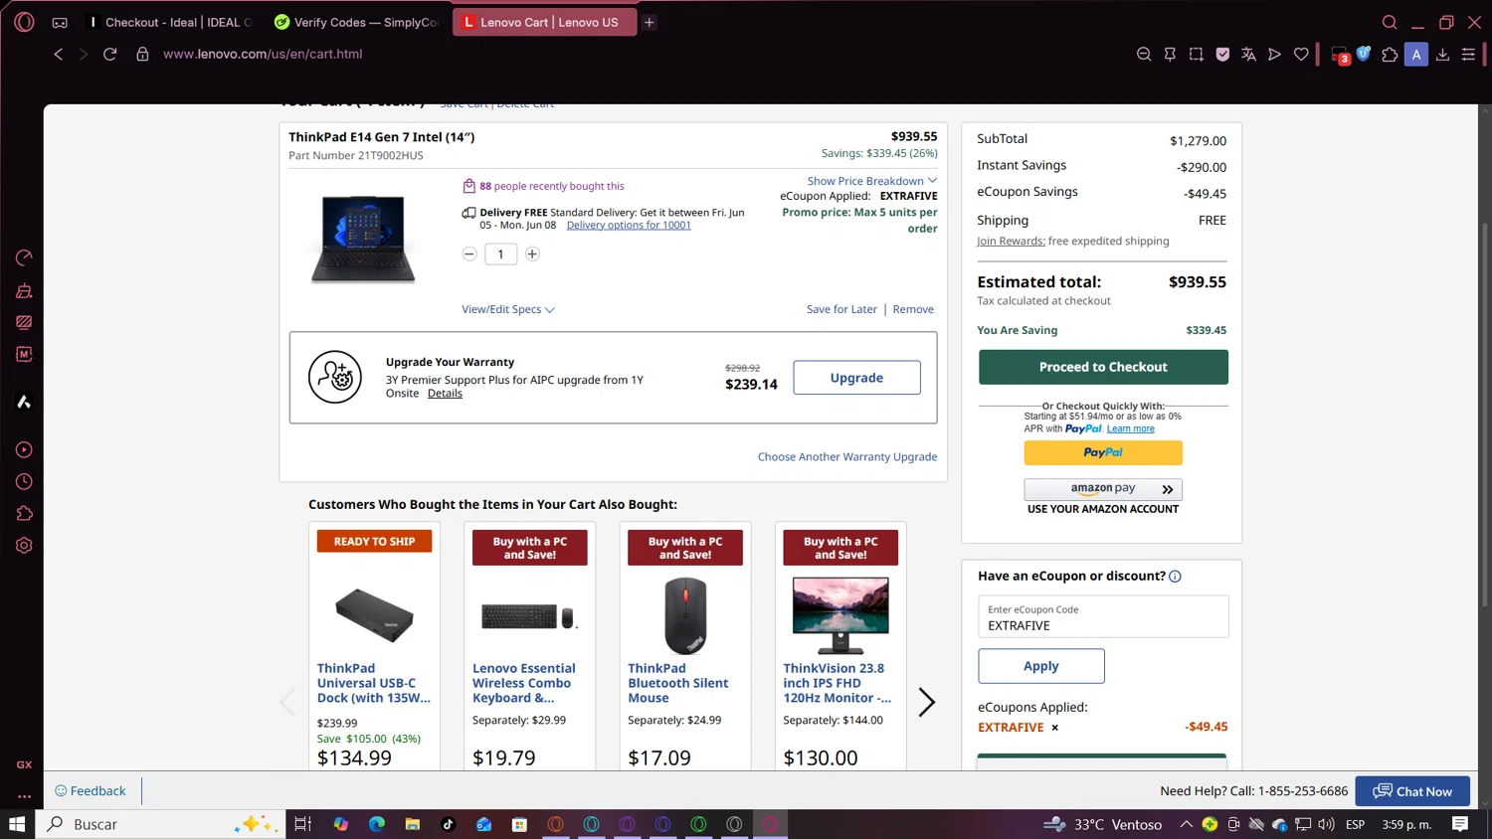Open Aria AI icon in sidebar
1492x839 pixels.
24,402
